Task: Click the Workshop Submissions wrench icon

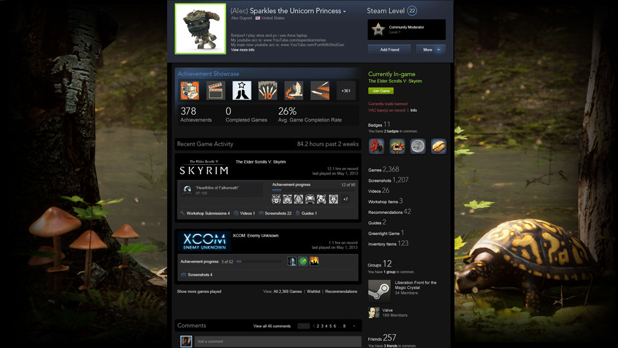Action: 182,213
